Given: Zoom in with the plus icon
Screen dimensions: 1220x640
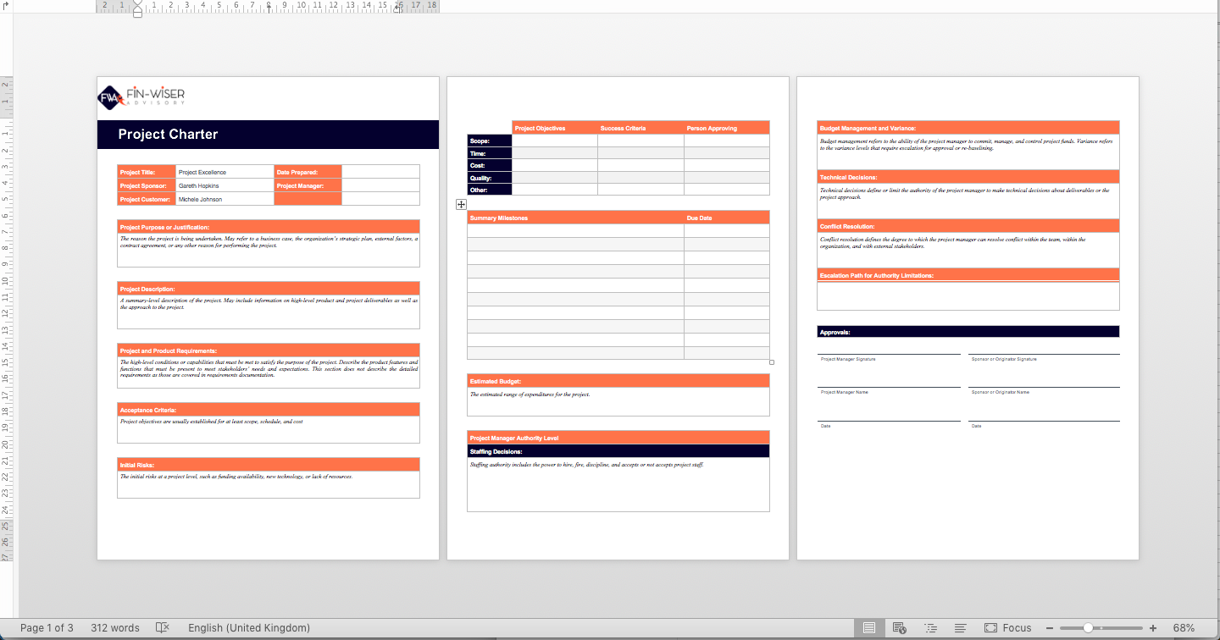Looking at the screenshot, I should point(1151,627).
